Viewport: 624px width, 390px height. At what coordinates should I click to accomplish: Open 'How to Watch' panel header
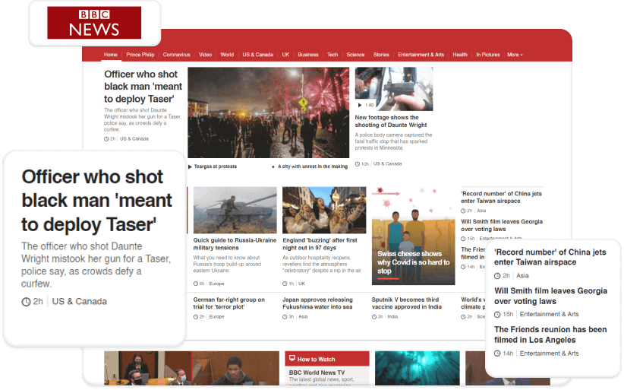pyautogui.click(x=327, y=359)
